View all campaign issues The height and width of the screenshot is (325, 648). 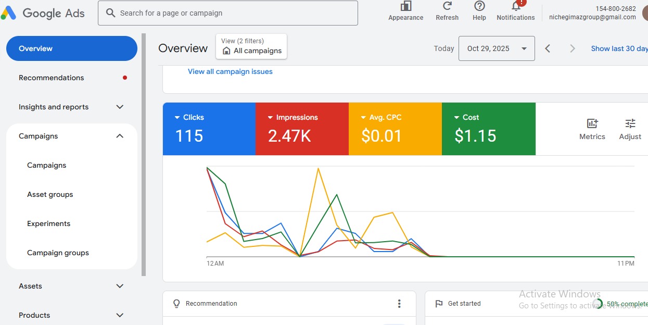click(x=230, y=71)
